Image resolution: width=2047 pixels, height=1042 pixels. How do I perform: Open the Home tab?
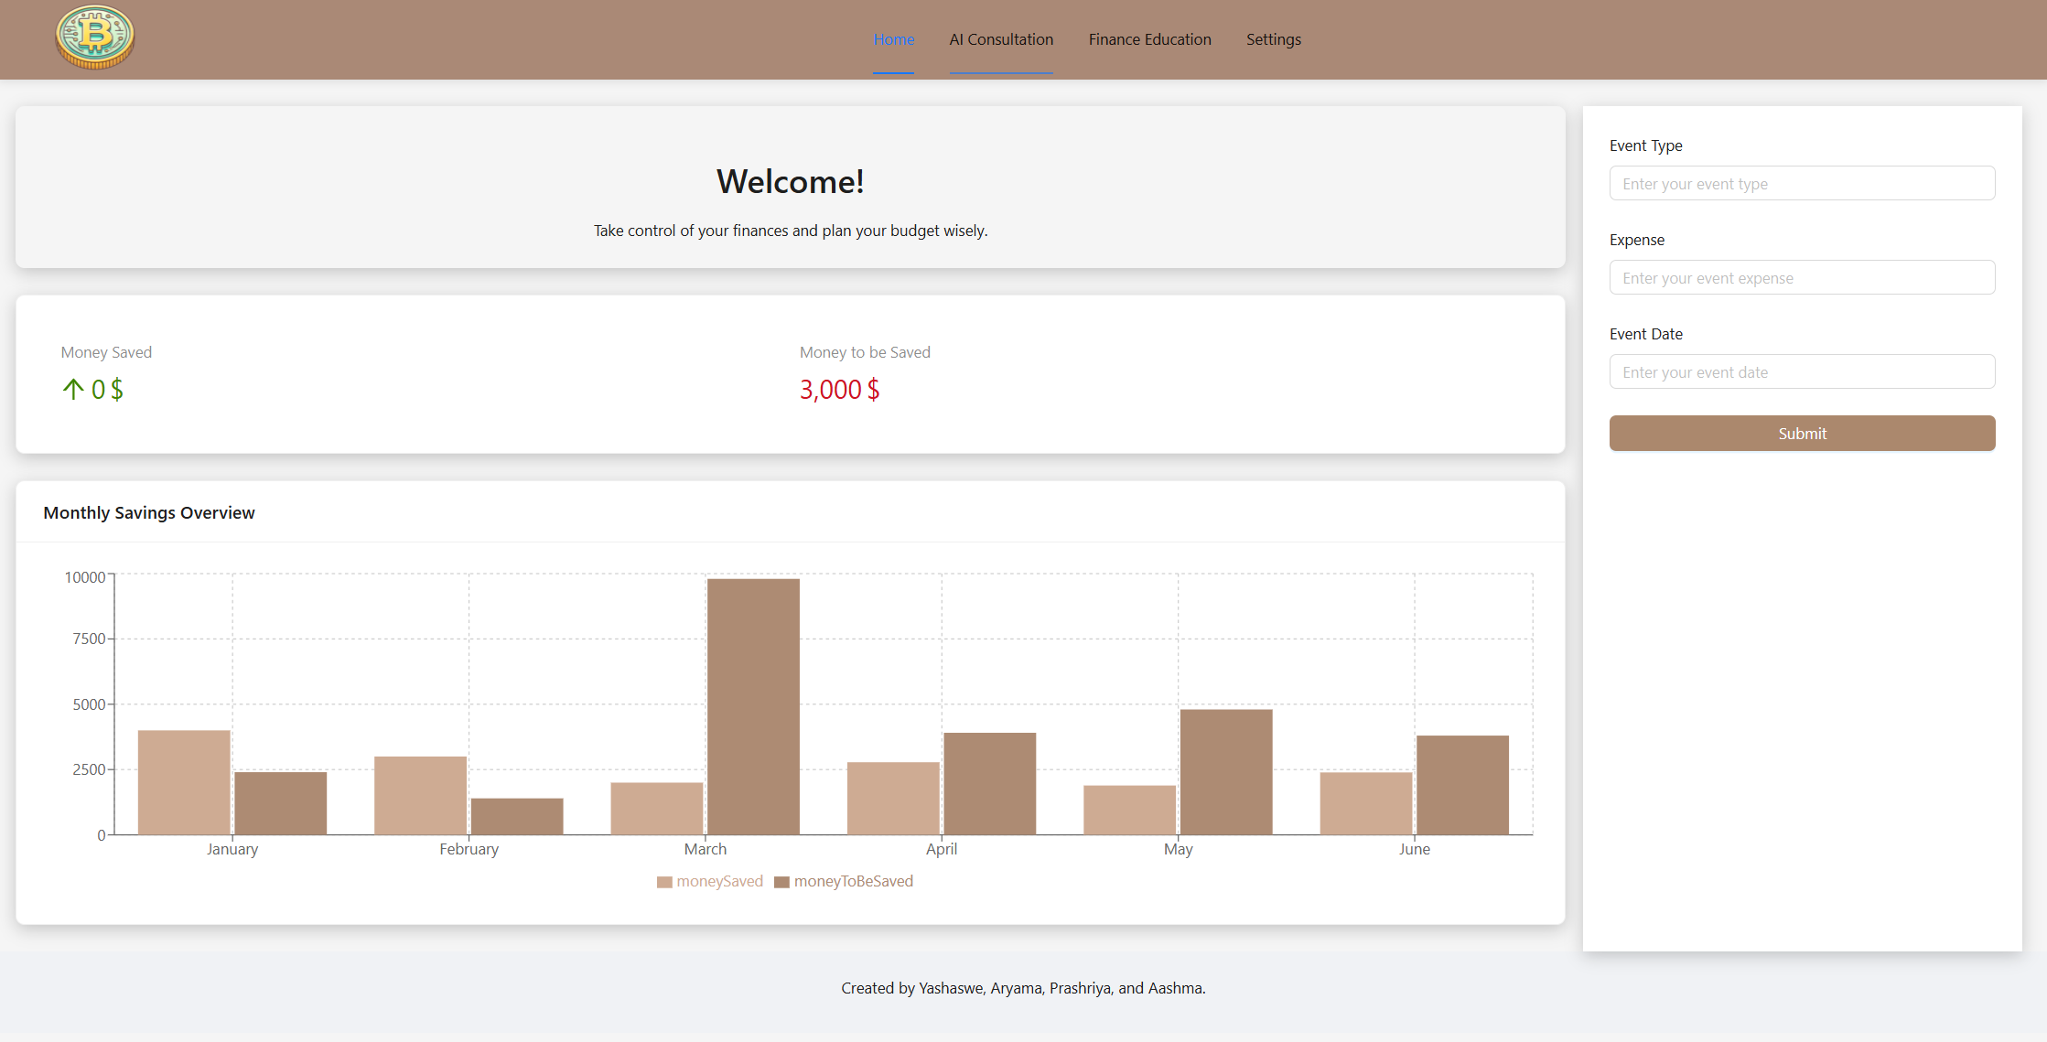[893, 39]
